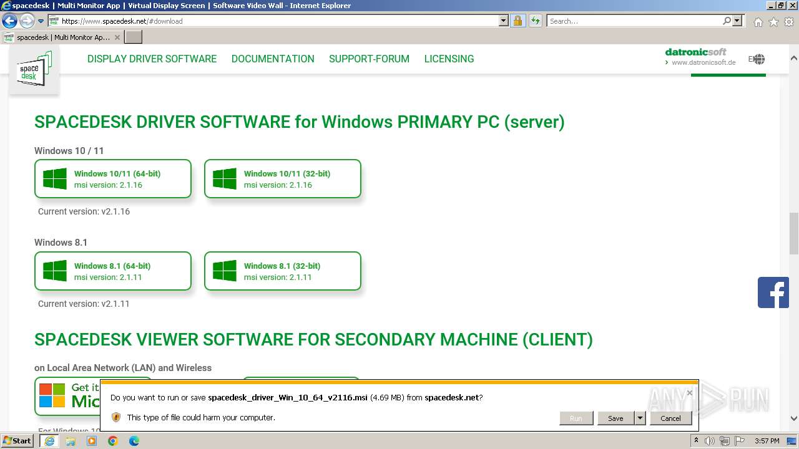Click Windows logo on 8.1 32-bit button
799x449 pixels.
click(x=225, y=271)
